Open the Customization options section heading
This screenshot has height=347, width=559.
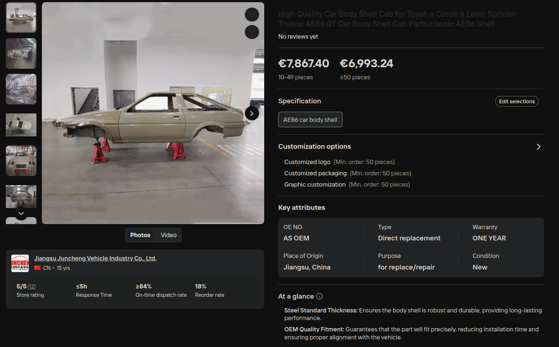coord(314,147)
